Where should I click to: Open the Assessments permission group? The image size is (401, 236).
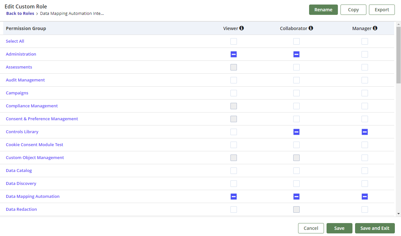pyautogui.click(x=19, y=67)
